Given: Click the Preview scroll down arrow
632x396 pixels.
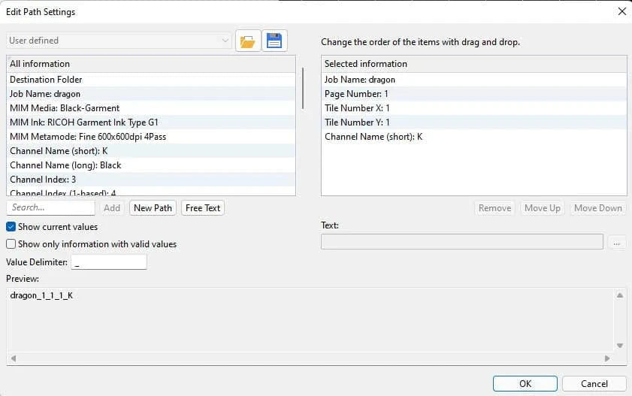Looking at the screenshot, I should click(x=620, y=346).
